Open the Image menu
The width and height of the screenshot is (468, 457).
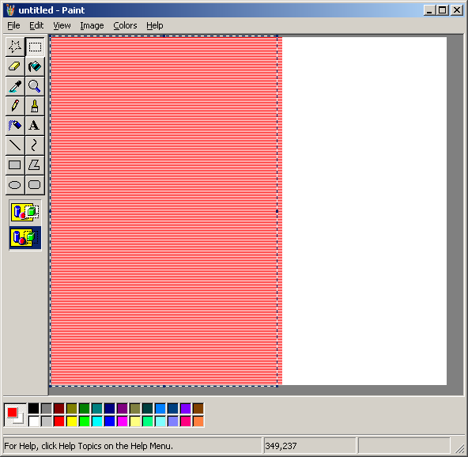click(x=92, y=25)
